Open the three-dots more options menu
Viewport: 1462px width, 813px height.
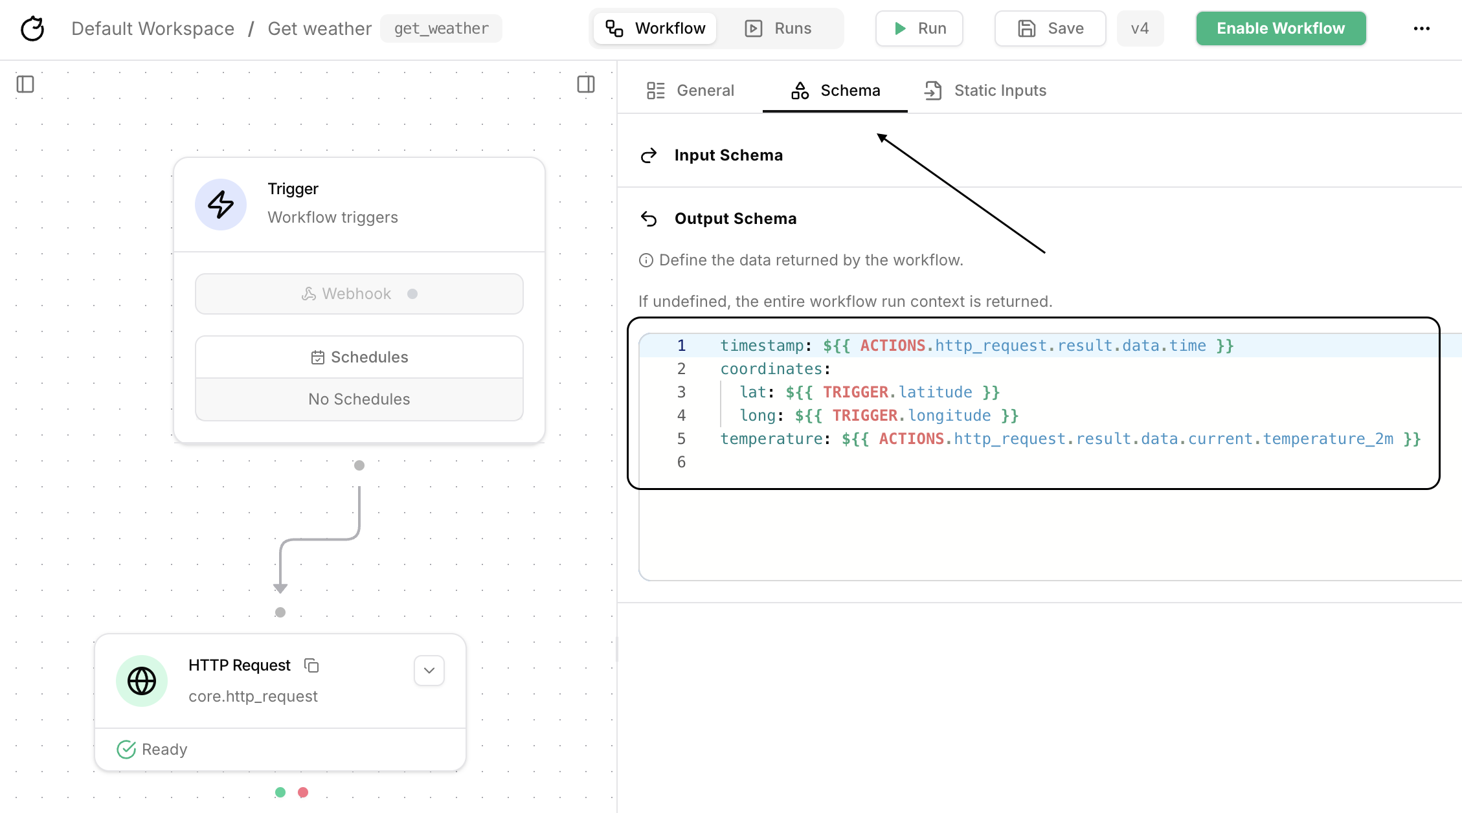click(1421, 28)
